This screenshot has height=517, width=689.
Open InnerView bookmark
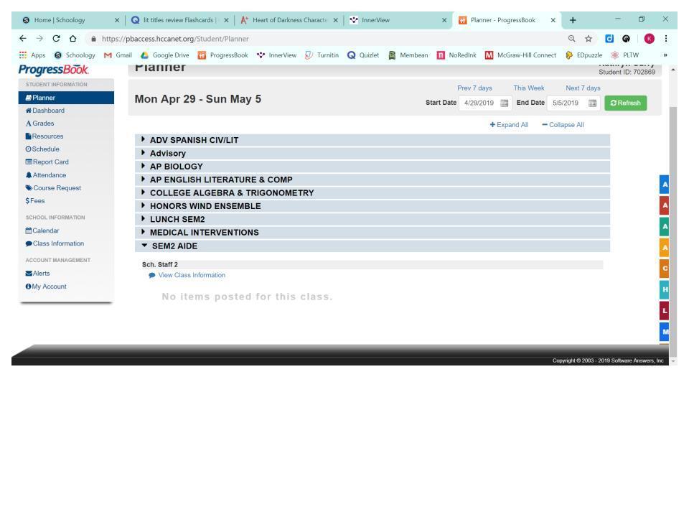coord(277,55)
